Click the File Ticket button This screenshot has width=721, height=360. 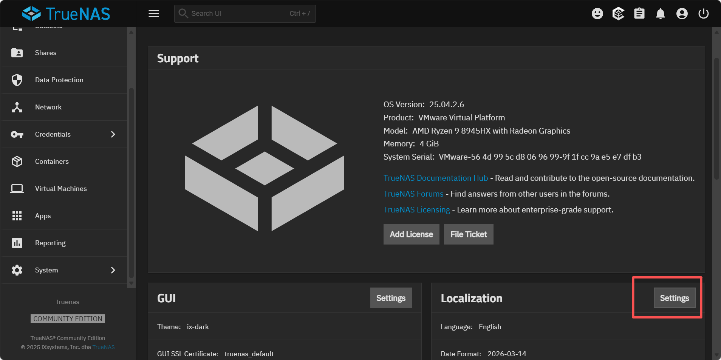pyautogui.click(x=468, y=234)
